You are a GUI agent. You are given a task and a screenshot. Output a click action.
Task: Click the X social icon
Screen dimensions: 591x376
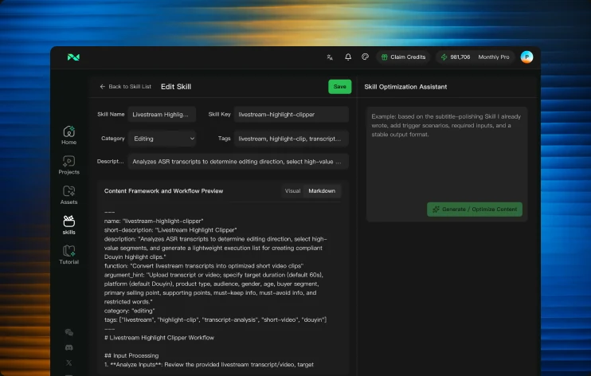[x=69, y=362]
